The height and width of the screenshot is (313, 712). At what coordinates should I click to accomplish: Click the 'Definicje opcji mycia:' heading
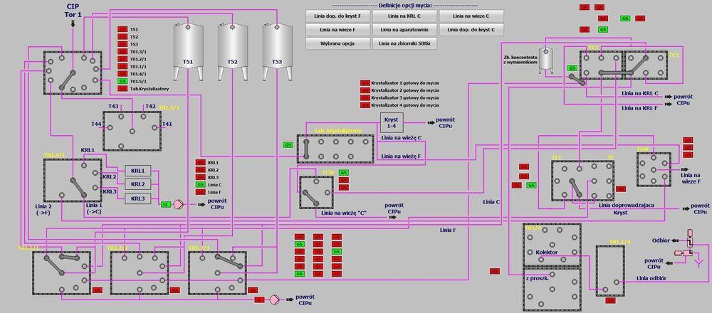click(x=406, y=5)
